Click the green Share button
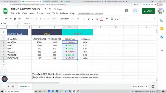 click(x=148, y=11)
